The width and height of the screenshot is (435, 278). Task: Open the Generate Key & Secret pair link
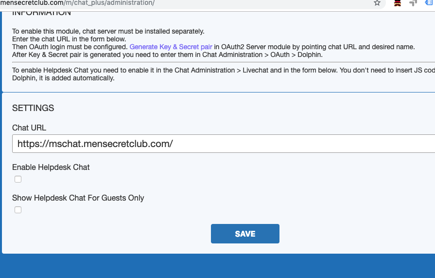(x=171, y=47)
